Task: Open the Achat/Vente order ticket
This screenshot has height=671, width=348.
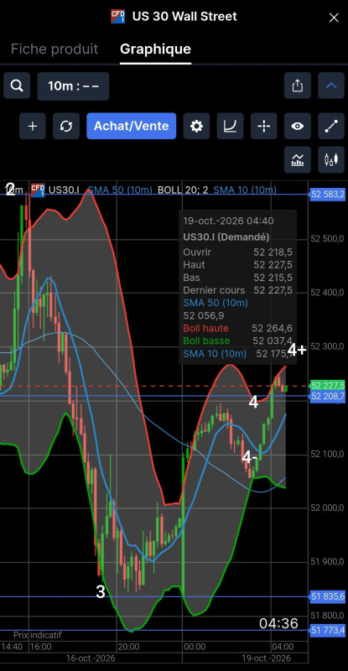Action: [x=132, y=127]
